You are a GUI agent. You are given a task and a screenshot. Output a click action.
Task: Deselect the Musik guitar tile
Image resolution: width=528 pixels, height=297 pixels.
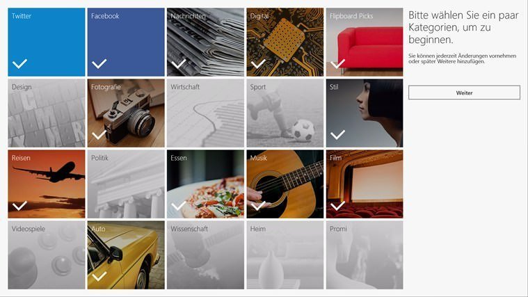tap(285, 184)
